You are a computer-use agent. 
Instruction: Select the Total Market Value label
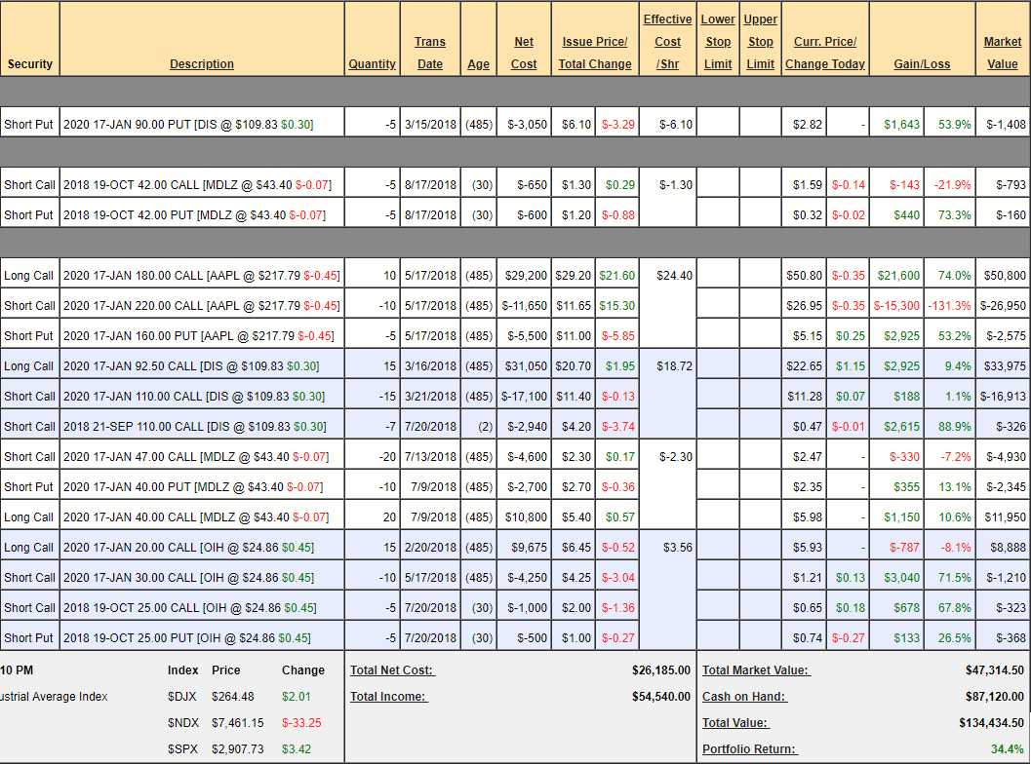pos(755,670)
